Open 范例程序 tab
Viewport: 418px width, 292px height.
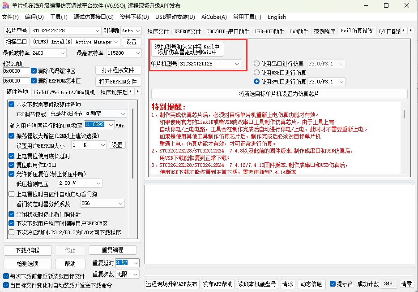[x=324, y=31]
